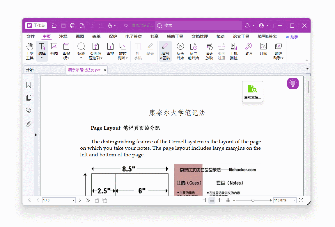Select continuous page view mode
335x227 pixels.
click(x=212, y=200)
